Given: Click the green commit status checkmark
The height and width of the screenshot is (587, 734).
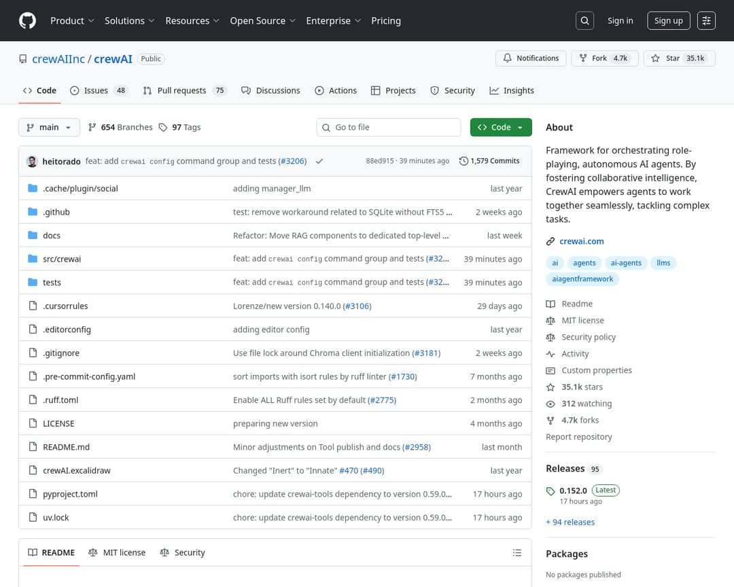Looking at the screenshot, I should click(319, 161).
